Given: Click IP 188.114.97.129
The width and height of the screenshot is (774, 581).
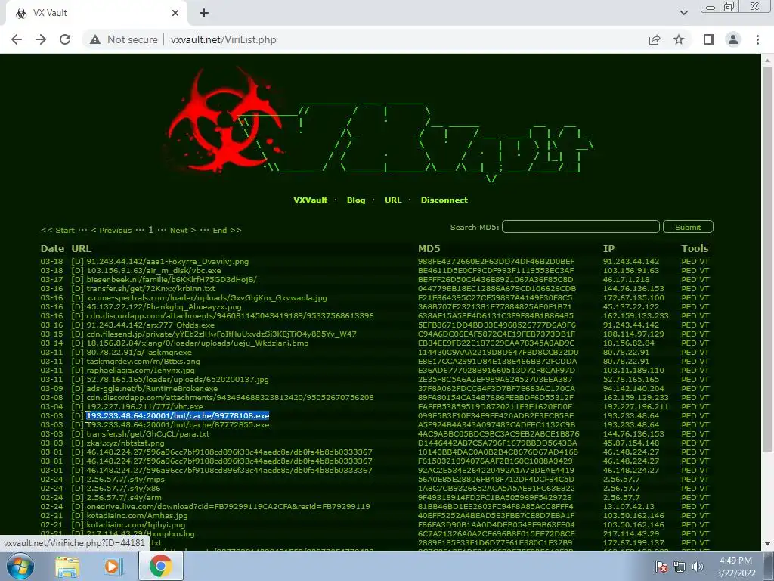Looking at the screenshot, I should pos(633,334).
